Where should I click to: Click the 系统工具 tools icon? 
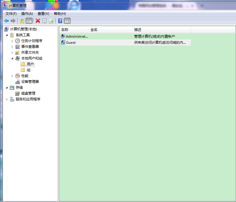click(x=12, y=35)
